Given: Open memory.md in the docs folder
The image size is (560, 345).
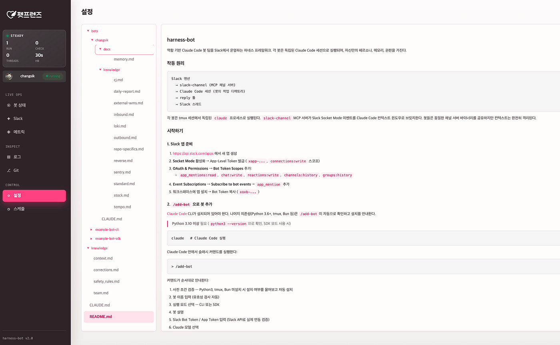Looking at the screenshot, I should coord(124,59).
